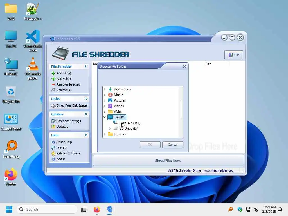Image resolution: width=288 pixels, height=216 pixels.
Task: Click the Size column header
Action: [217, 64]
